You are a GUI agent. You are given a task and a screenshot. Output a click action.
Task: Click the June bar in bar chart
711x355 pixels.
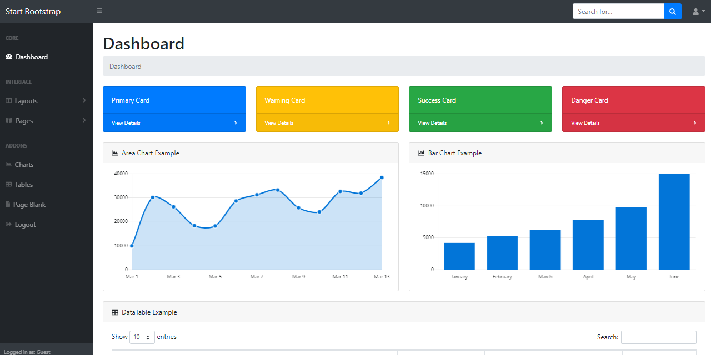pyautogui.click(x=674, y=222)
